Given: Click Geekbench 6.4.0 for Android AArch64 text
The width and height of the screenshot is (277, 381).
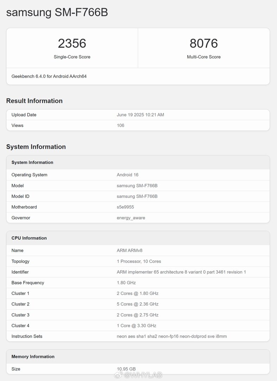Looking at the screenshot, I should tap(49, 76).
